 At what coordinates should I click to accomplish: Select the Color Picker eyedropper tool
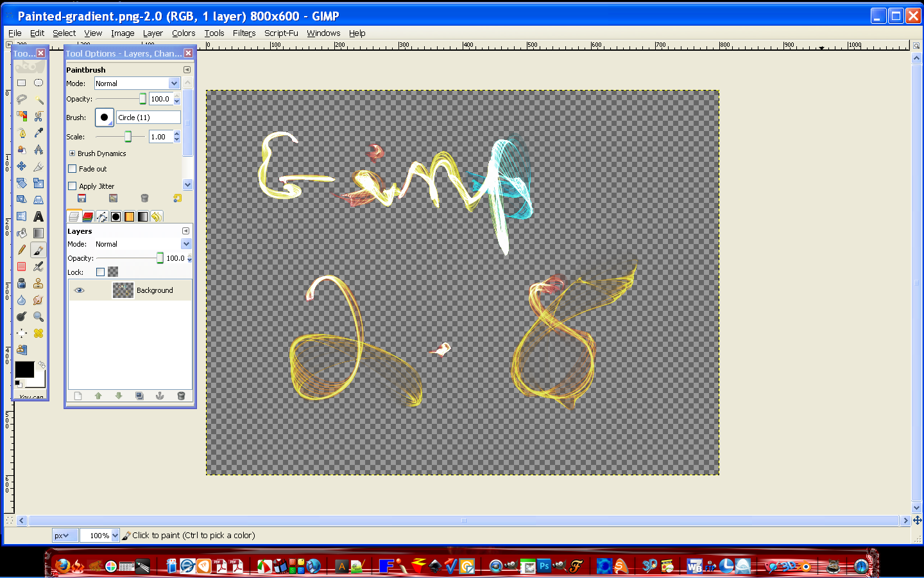38,133
